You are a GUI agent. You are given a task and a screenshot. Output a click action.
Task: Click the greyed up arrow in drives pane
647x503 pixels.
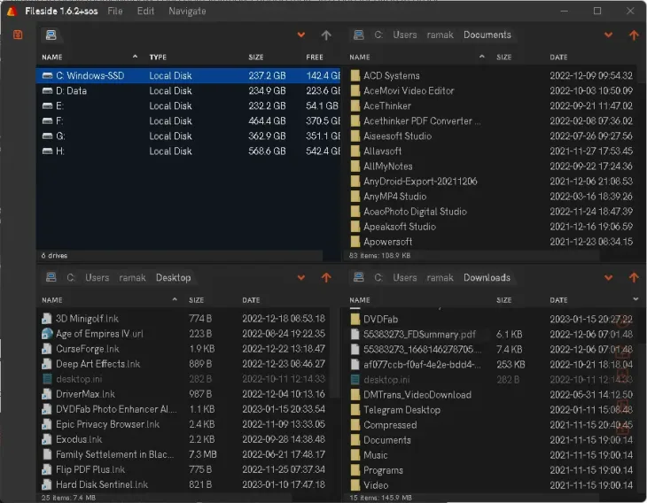coord(325,35)
